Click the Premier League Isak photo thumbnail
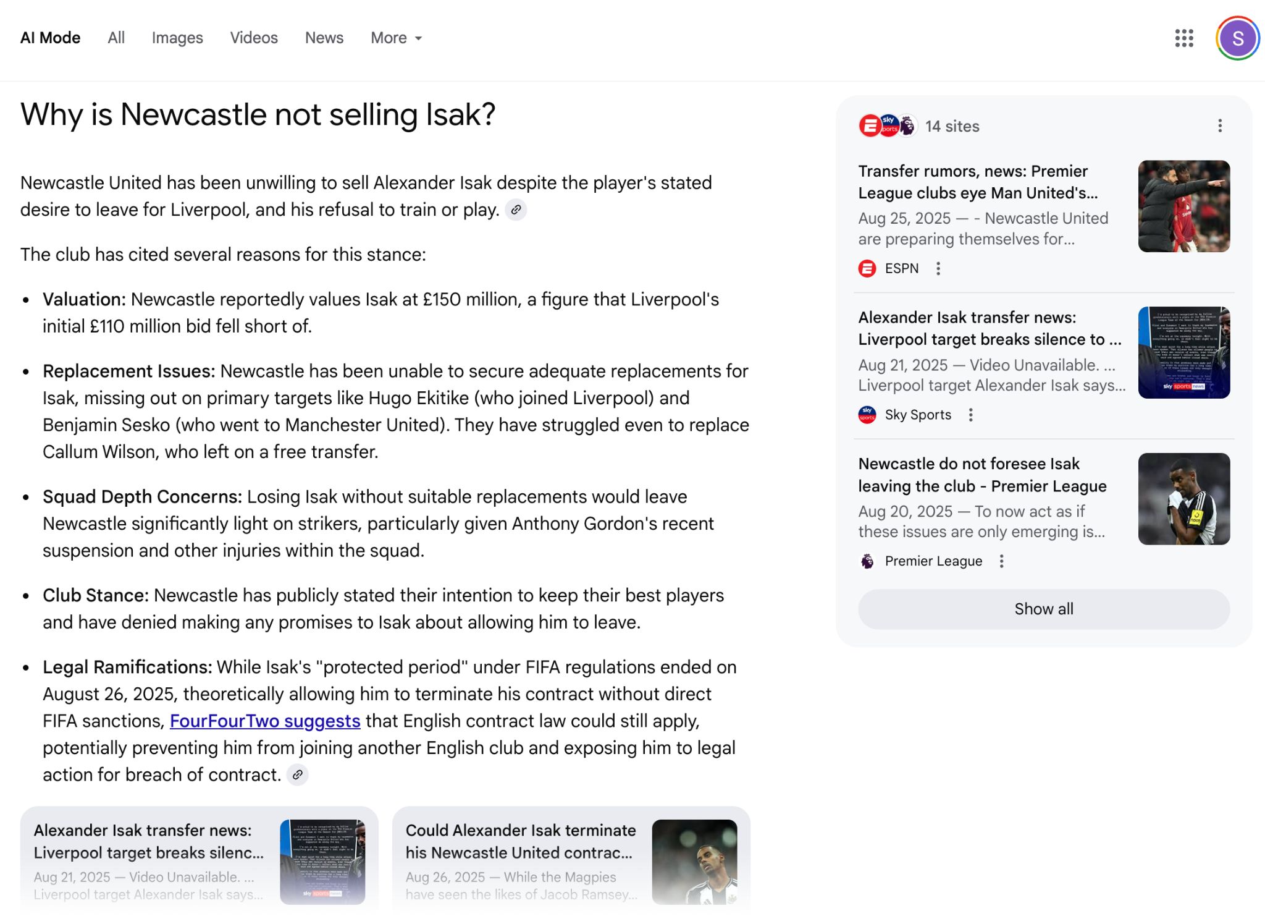The image size is (1265, 916). pyautogui.click(x=1183, y=499)
